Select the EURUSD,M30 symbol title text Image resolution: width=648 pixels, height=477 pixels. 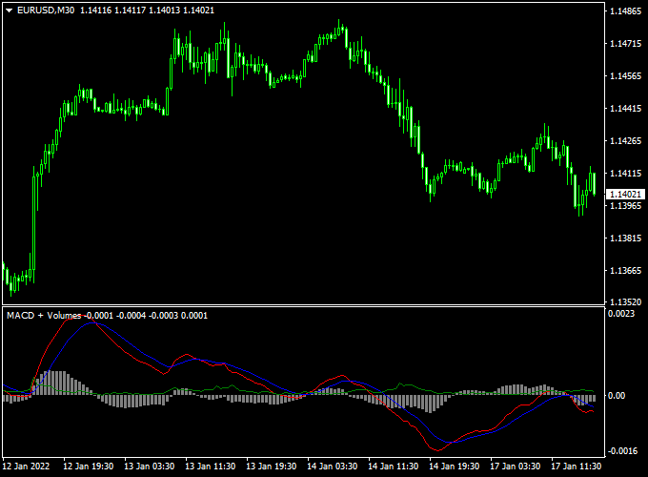click(x=46, y=10)
